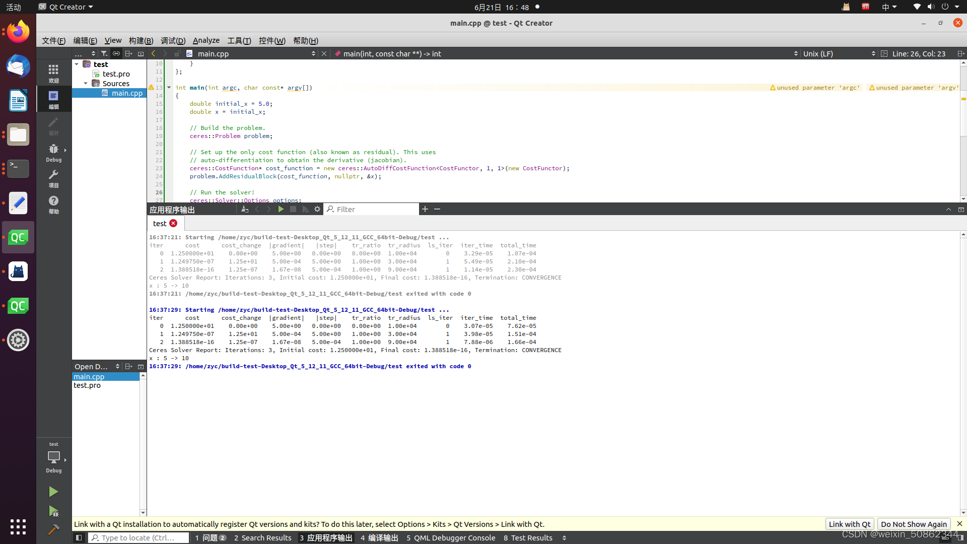Open the Welcome mode grid icon
The width and height of the screenshot is (967, 544).
pyautogui.click(x=53, y=73)
